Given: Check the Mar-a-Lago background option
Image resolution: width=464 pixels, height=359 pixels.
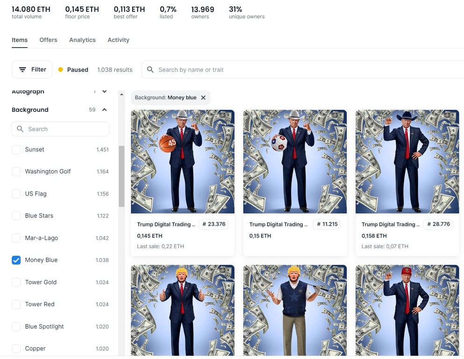Looking at the screenshot, I should (x=15, y=238).
